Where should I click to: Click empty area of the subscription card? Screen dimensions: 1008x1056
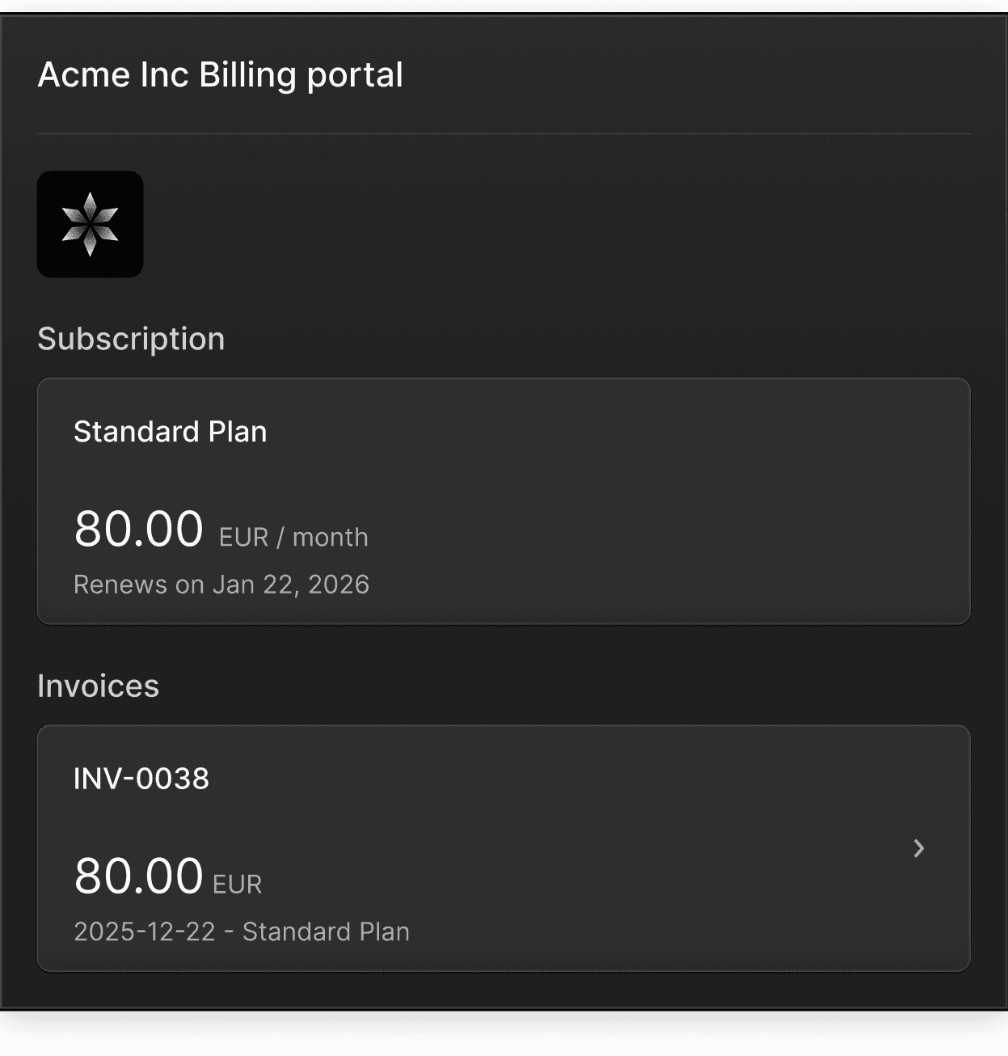click(x=647, y=501)
